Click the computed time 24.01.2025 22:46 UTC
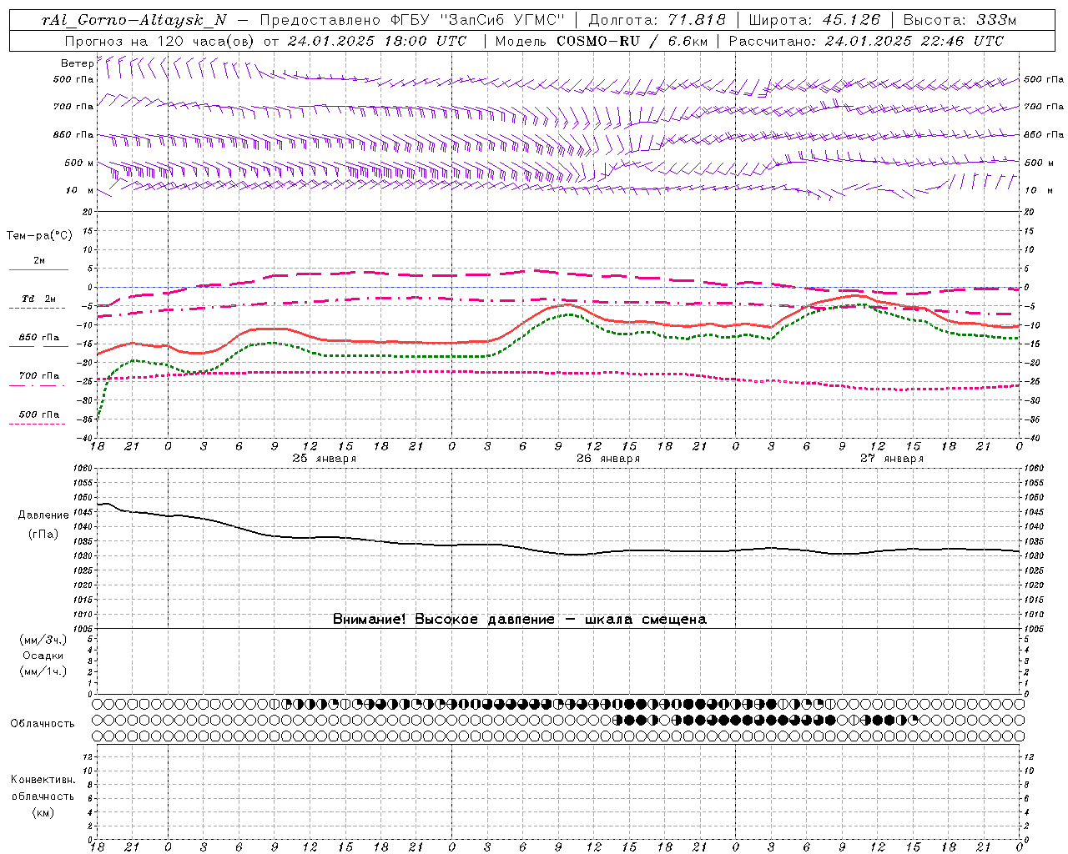Image resolution: width=1068 pixels, height=854 pixels. pyautogui.click(x=914, y=41)
